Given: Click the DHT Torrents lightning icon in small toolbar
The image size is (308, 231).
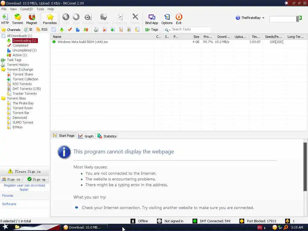Looking at the screenshot, I should coord(129,30).
